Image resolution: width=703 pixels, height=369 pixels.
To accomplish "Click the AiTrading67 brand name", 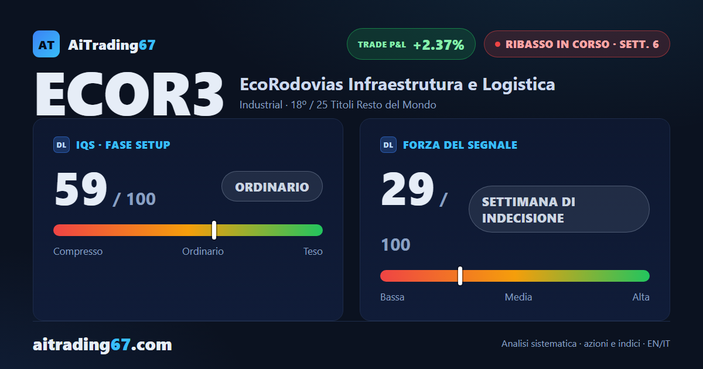I will 112,45.
